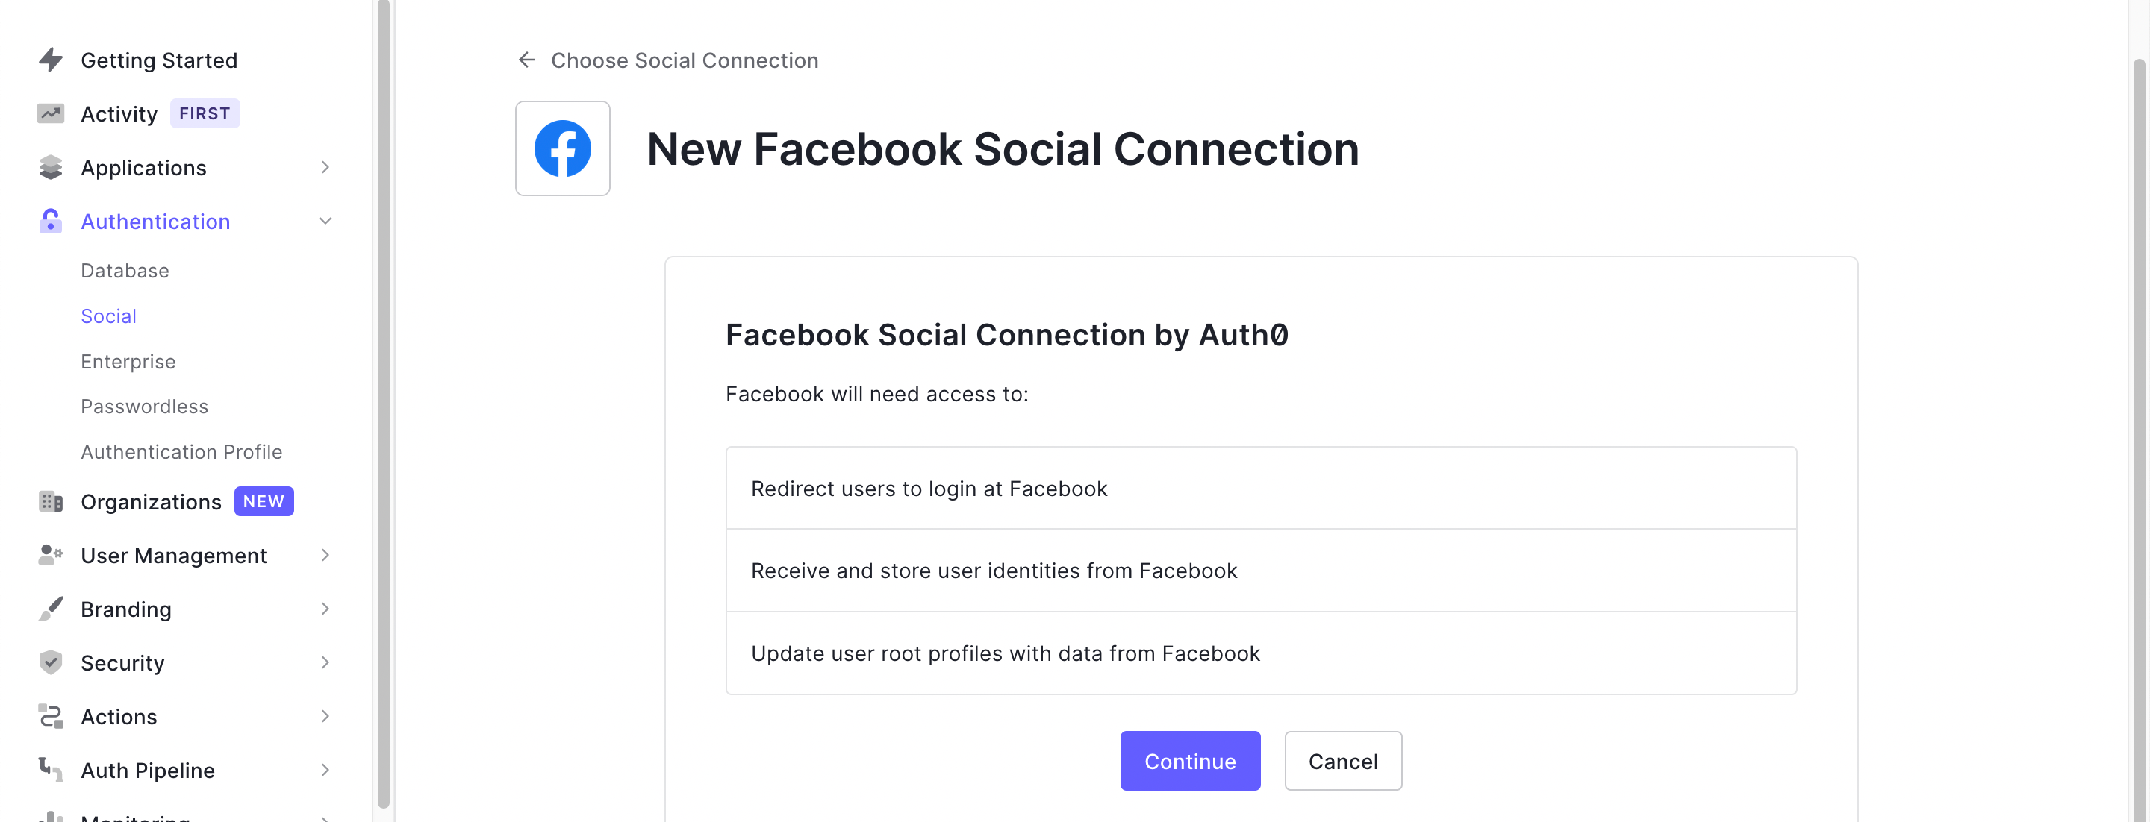Viewport: 2150px width, 822px height.
Task: Open the Database submenu item
Action: (x=125, y=271)
